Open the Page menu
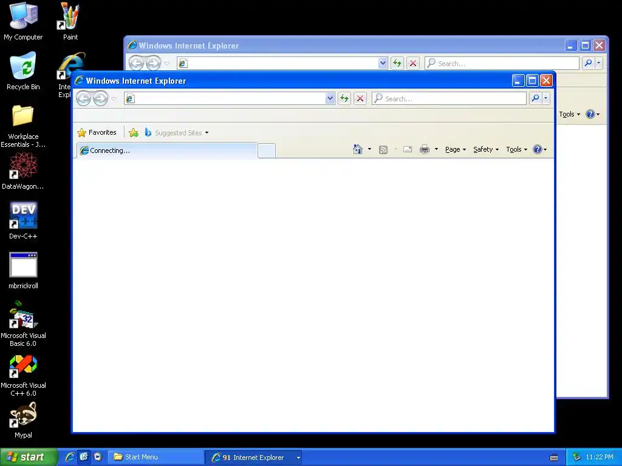This screenshot has height=466, width=622. (x=456, y=149)
